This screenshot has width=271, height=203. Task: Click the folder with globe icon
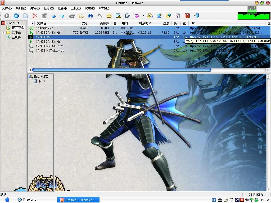click(x=168, y=16)
